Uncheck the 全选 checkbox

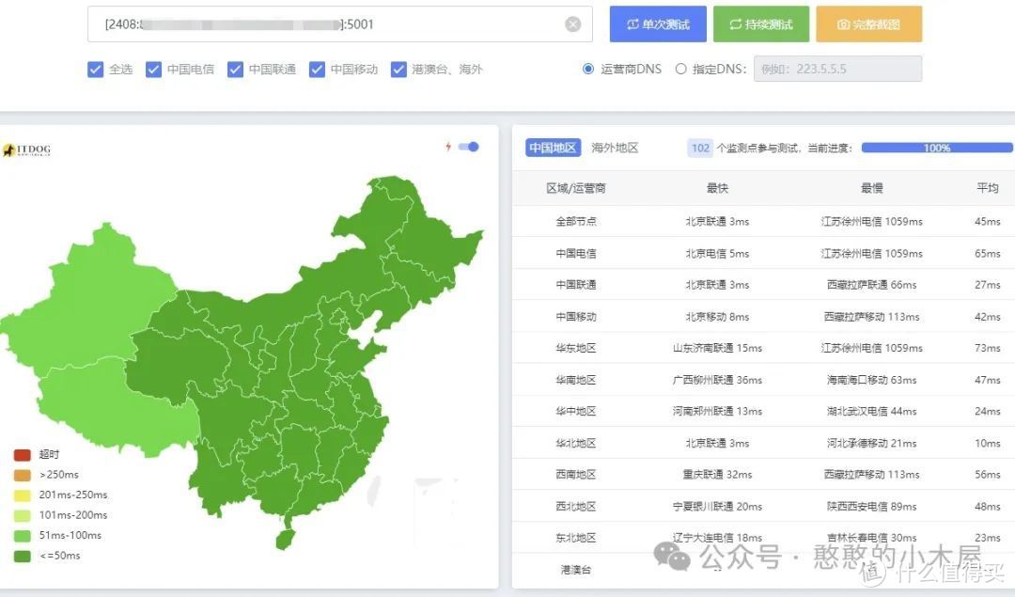95,69
